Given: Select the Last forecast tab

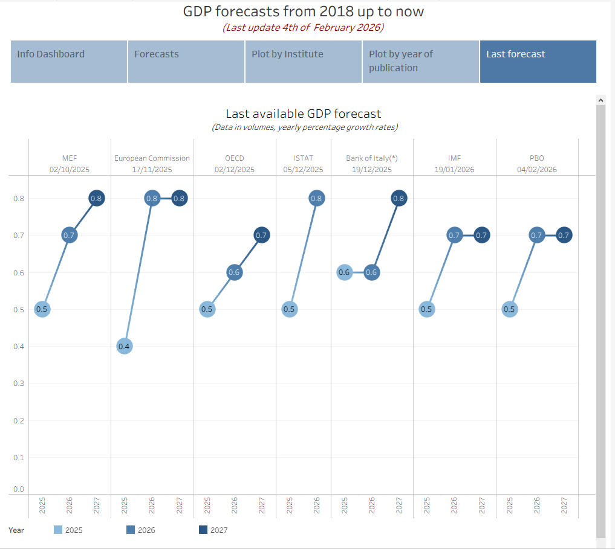Looking at the screenshot, I should click(x=538, y=61).
